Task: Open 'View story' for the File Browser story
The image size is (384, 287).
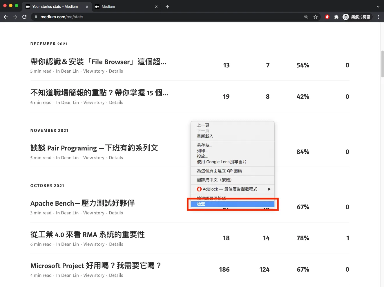Action: pyautogui.click(x=94, y=71)
